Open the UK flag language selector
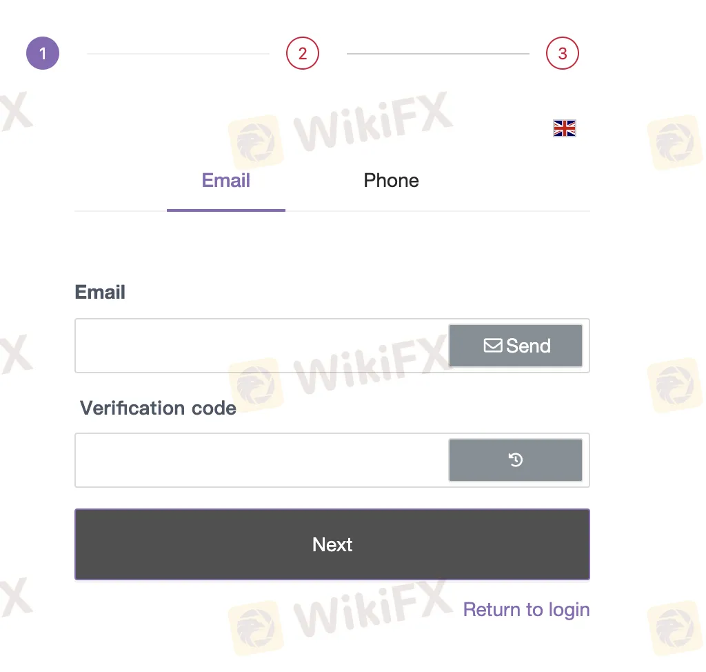This screenshot has height=672, width=706. click(x=565, y=128)
